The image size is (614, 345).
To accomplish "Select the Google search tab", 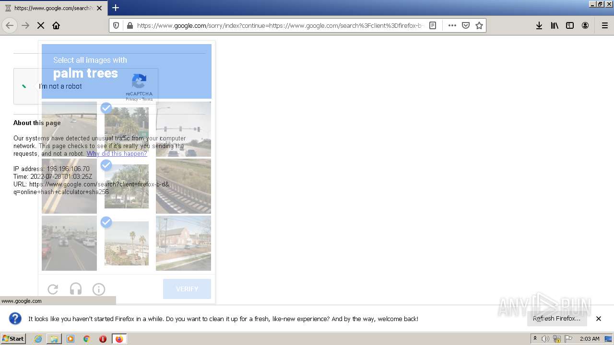I will click(x=54, y=8).
